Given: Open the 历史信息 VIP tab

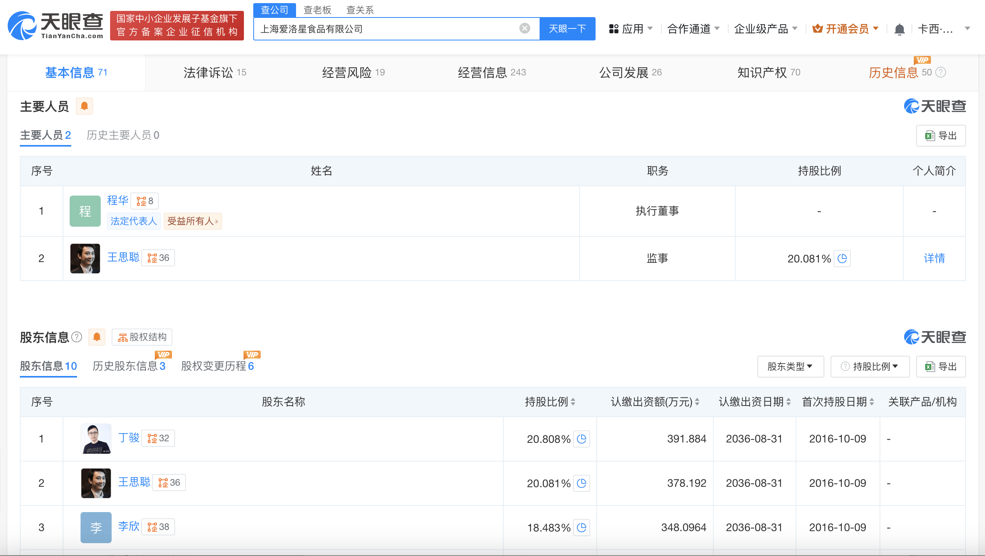Looking at the screenshot, I should coord(900,72).
